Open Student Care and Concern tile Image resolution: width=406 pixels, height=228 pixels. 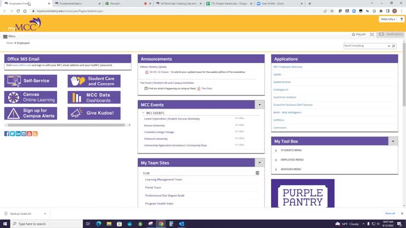(94, 81)
